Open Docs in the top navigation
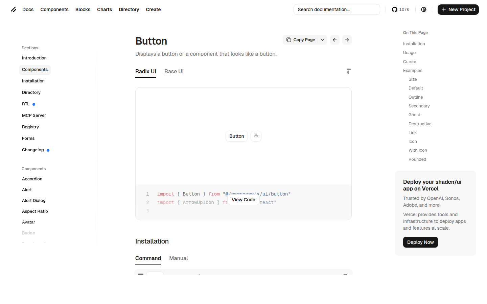Screen dimensions: 487x304 [x=28, y=9]
